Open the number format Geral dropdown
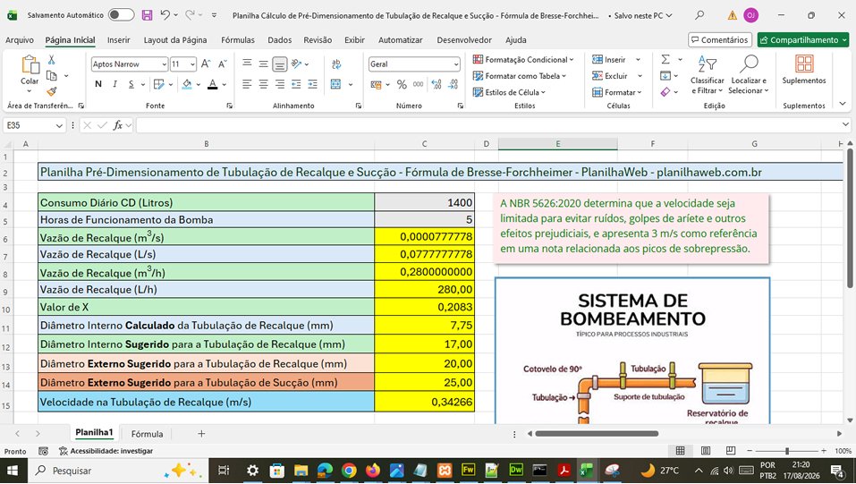The height and width of the screenshot is (484, 856). coord(456,64)
